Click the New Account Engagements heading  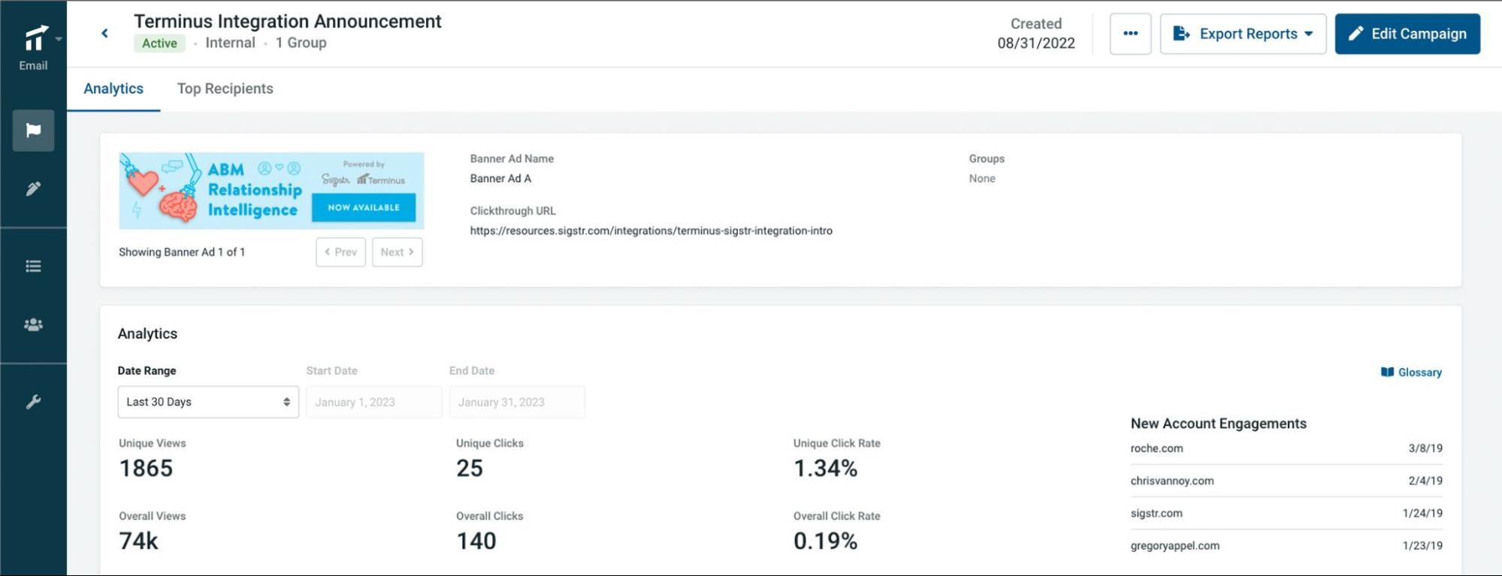(x=1218, y=424)
